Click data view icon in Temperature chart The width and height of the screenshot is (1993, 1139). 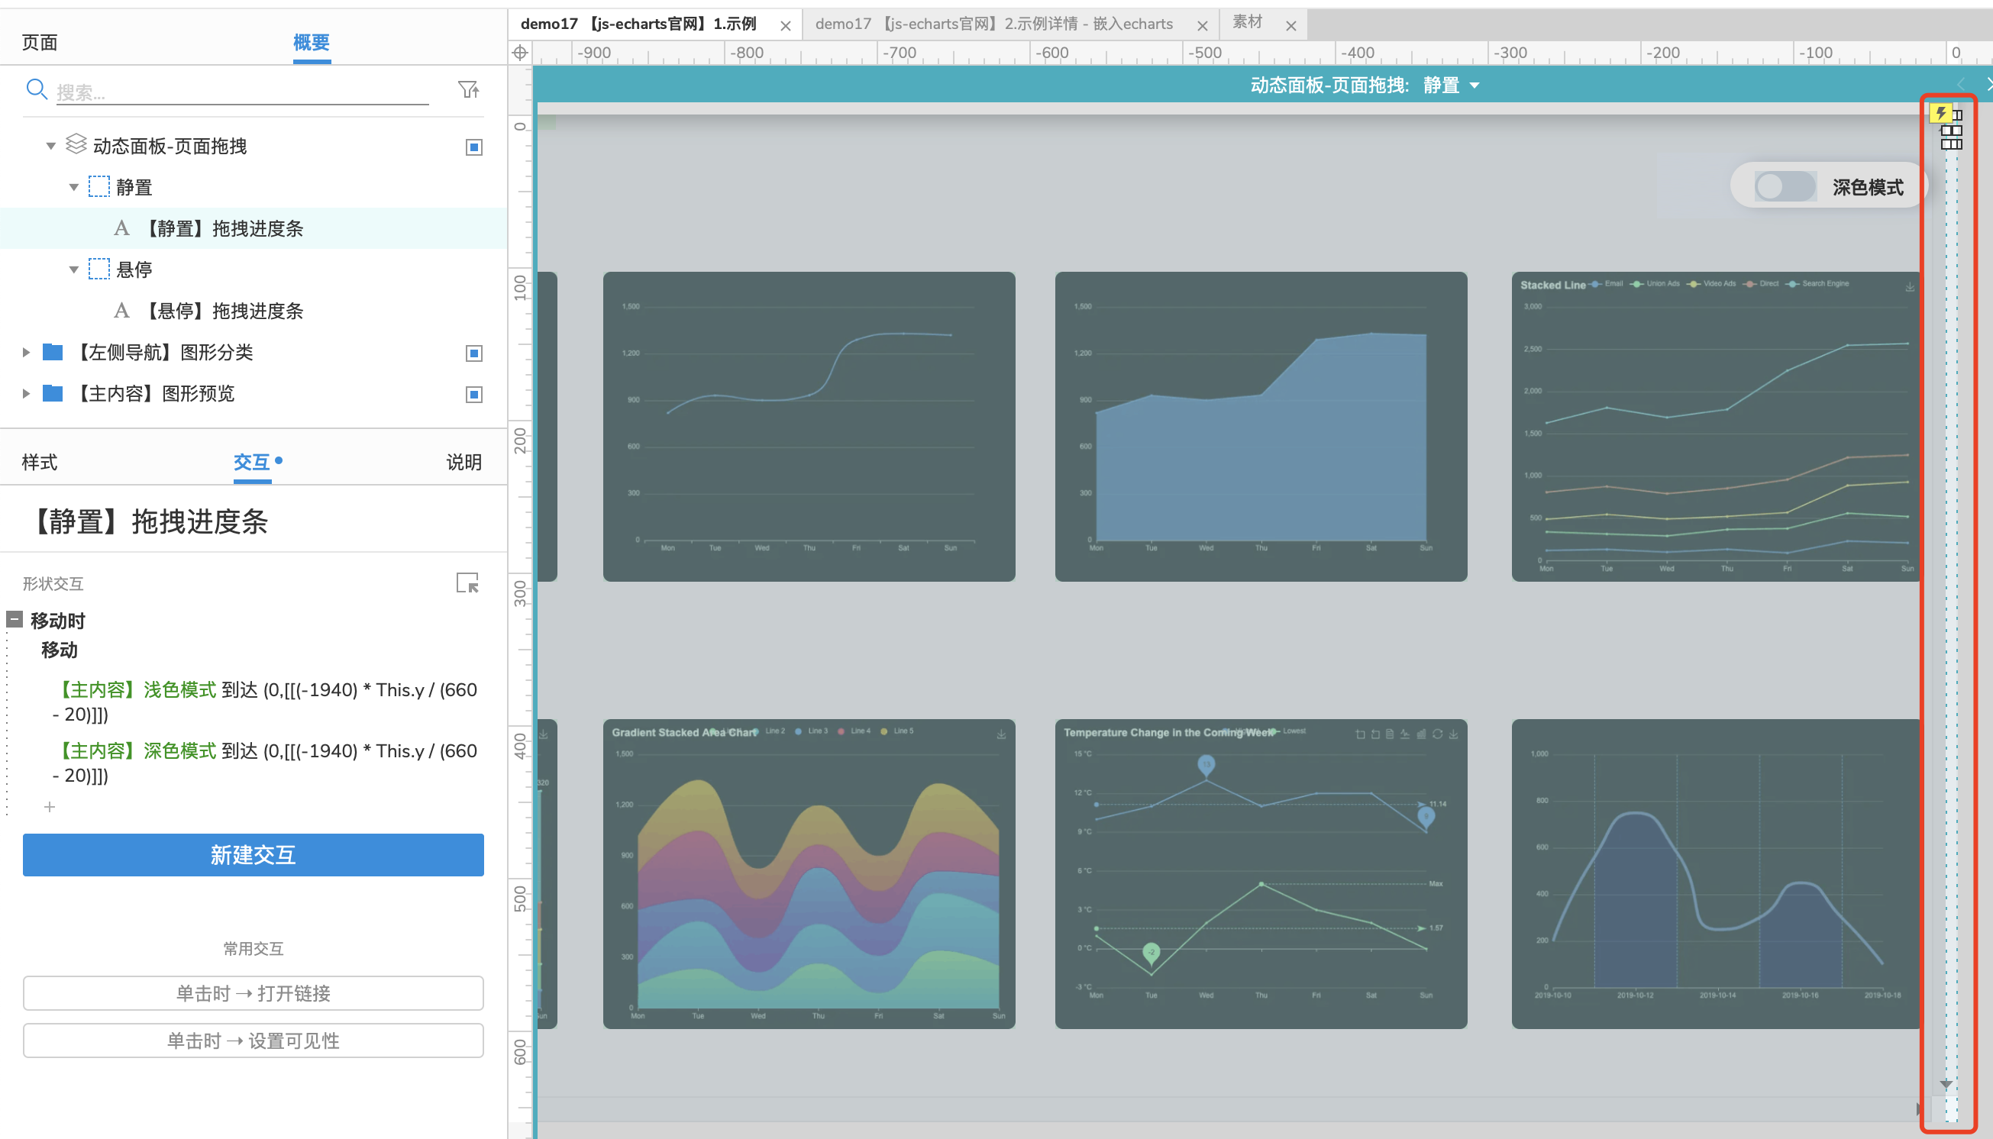pyautogui.click(x=1391, y=734)
